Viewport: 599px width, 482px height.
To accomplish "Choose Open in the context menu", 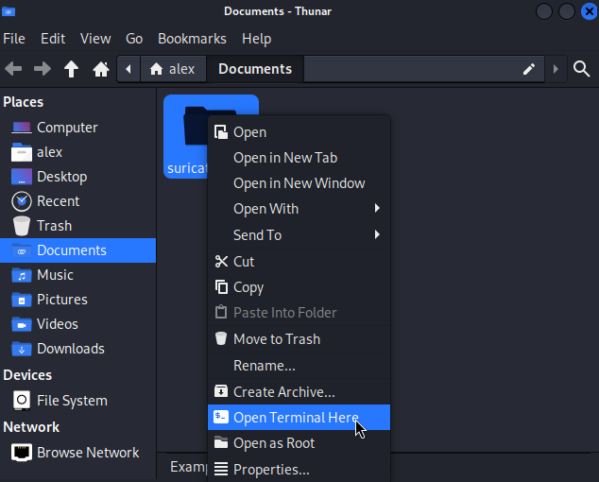I will point(299,132).
